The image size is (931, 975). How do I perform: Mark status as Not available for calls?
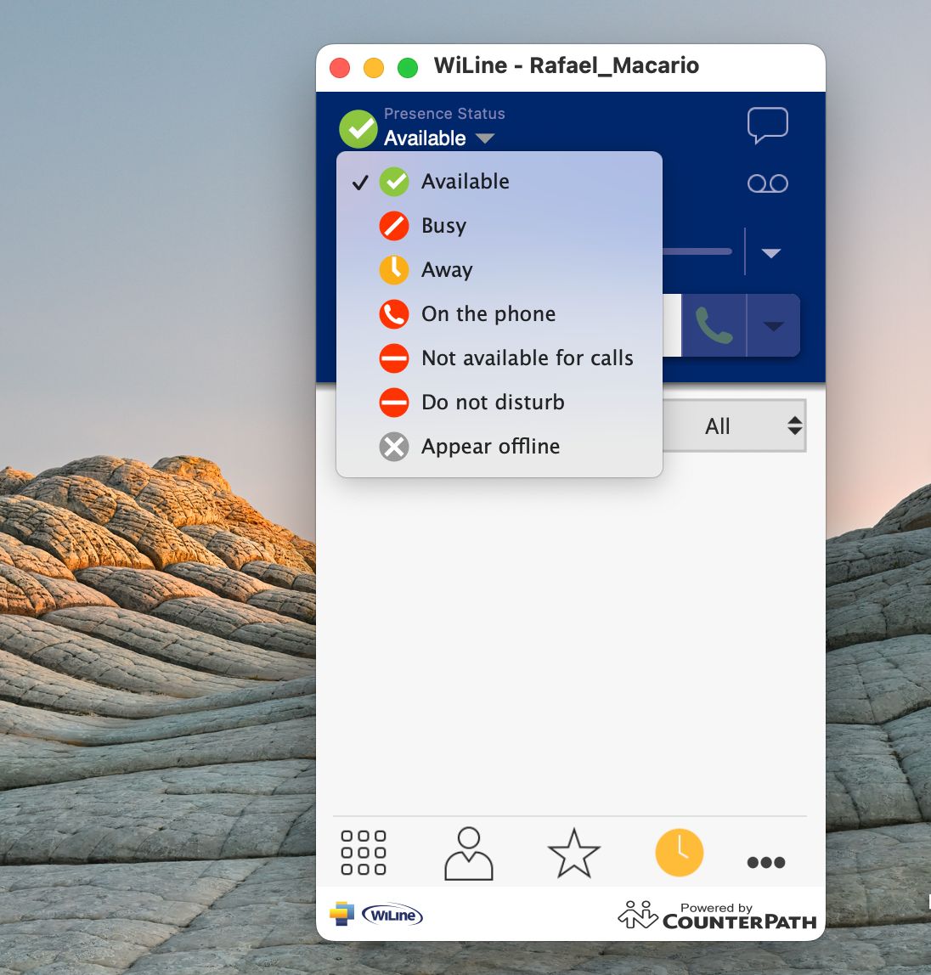(x=527, y=358)
